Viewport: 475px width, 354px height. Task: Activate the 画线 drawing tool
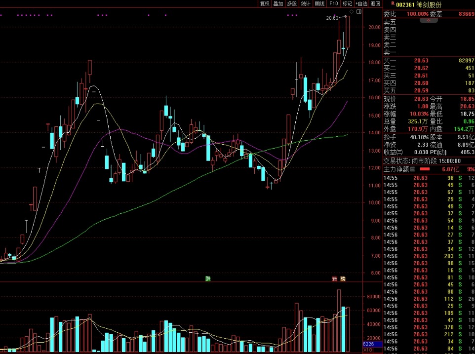point(320,3)
